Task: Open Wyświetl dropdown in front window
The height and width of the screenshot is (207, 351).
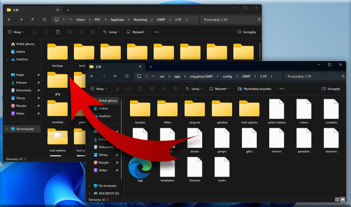Action: [220, 89]
